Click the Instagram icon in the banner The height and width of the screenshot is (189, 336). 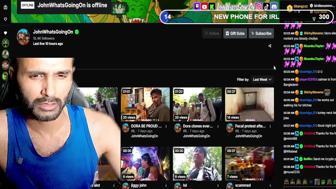(x=259, y=7)
